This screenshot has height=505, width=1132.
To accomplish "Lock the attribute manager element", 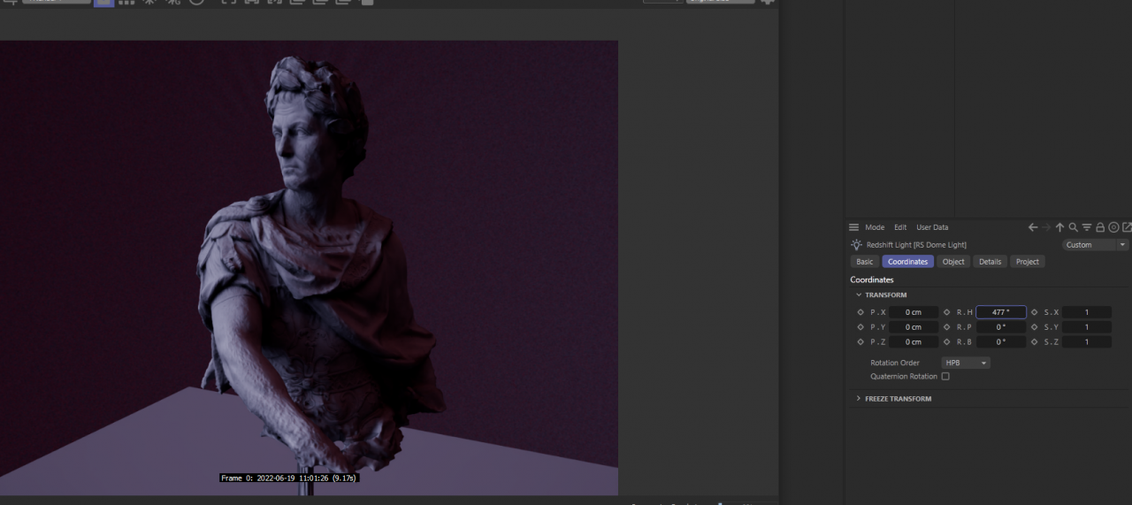I will [1100, 227].
